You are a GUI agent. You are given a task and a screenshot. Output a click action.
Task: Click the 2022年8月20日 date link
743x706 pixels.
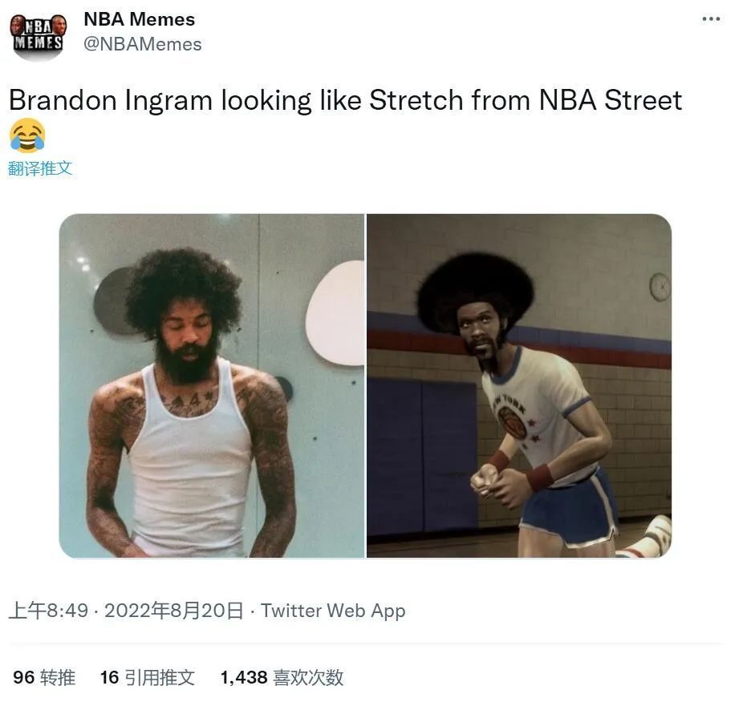coord(174,611)
